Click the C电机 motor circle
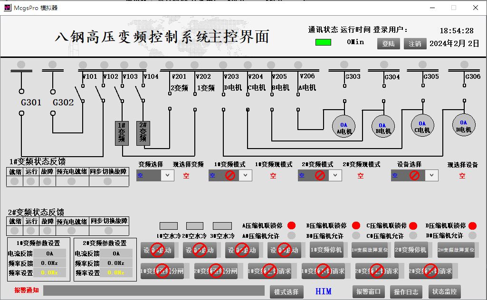487x300 pixels. point(422,125)
